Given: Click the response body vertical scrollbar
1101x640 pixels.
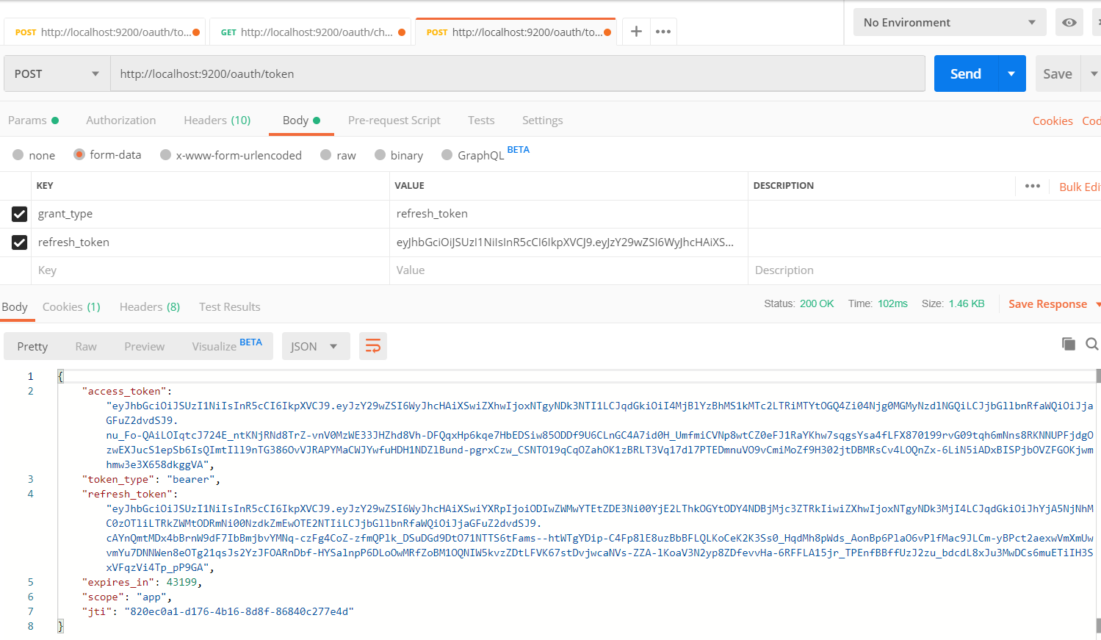Looking at the screenshot, I should tap(1098, 500).
